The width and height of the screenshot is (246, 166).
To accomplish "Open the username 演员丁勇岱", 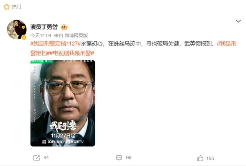I will 44,27.
